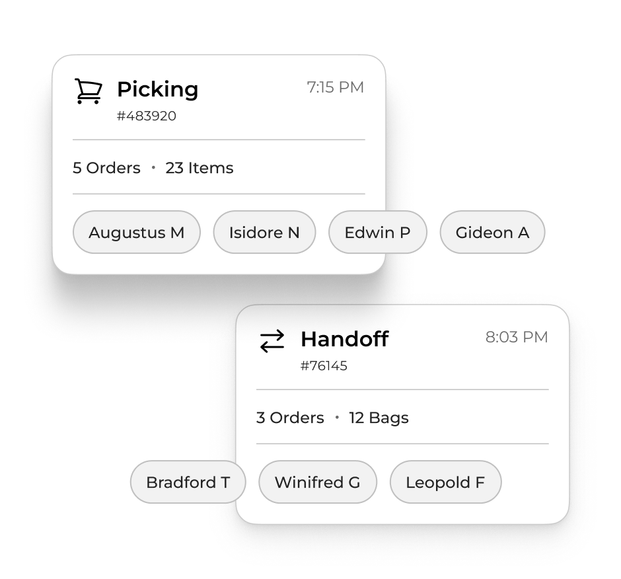Click the 12 Bags label

(x=379, y=418)
